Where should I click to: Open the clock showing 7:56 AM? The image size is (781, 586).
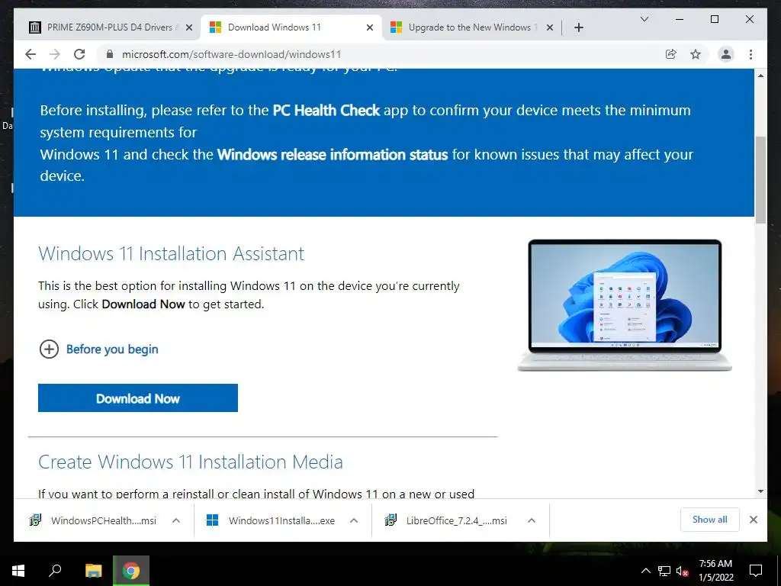pyautogui.click(x=715, y=571)
